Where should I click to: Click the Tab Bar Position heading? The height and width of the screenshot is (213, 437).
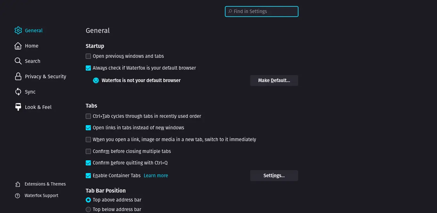[x=106, y=191]
